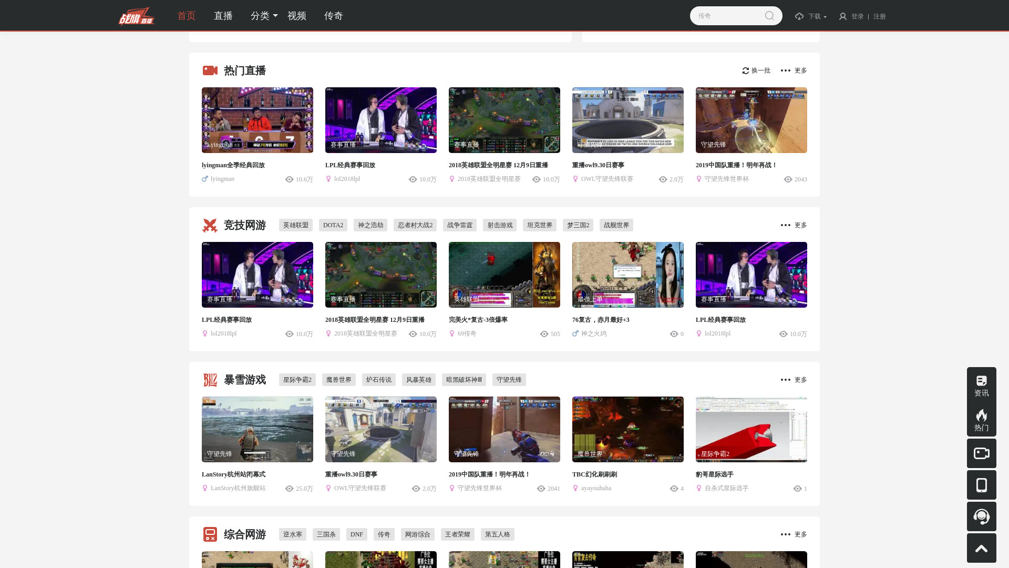The height and width of the screenshot is (568, 1009).
Task: Click the 竞技网游 crossed-swords icon
Action: 210,225
